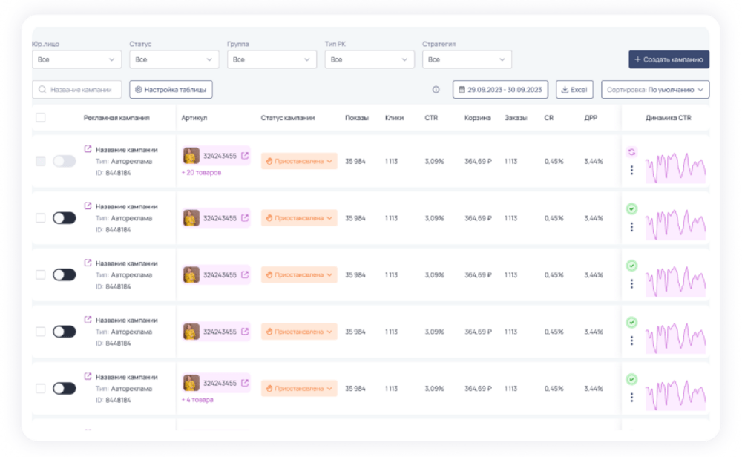Click the pink refresh icon in the first row

(x=631, y=152)
